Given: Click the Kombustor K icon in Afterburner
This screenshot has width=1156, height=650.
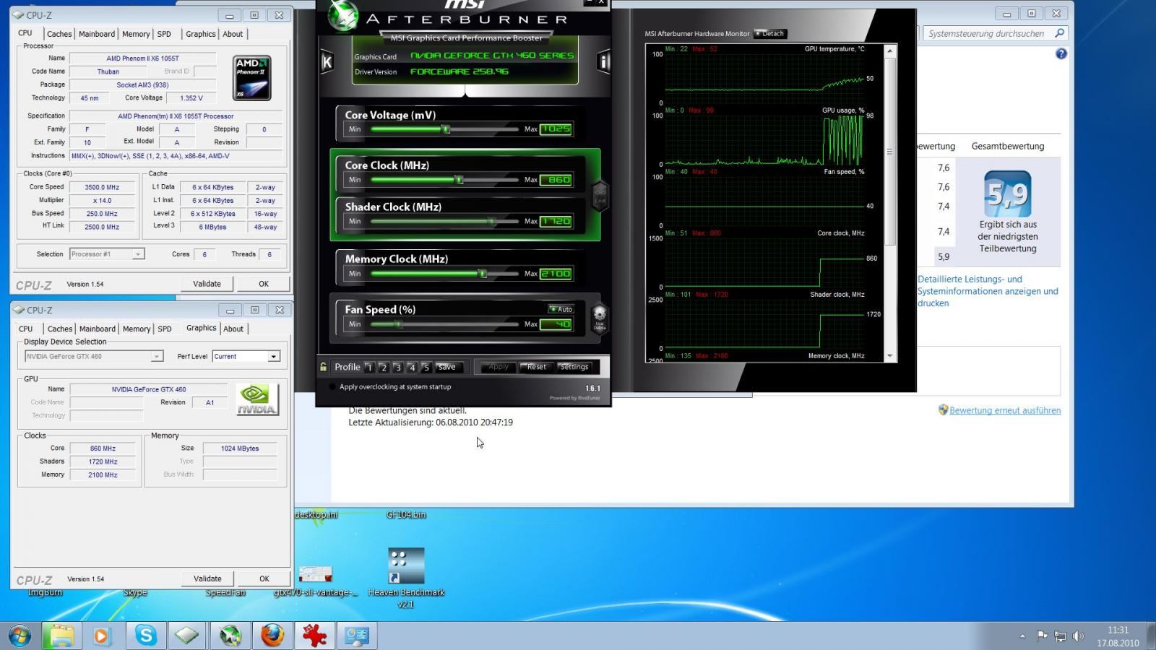Looking at the screenshot, I should (x=327, y=62).
